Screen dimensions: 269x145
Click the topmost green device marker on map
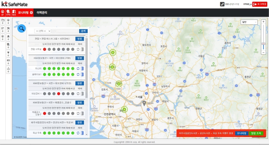coord(113,52)
